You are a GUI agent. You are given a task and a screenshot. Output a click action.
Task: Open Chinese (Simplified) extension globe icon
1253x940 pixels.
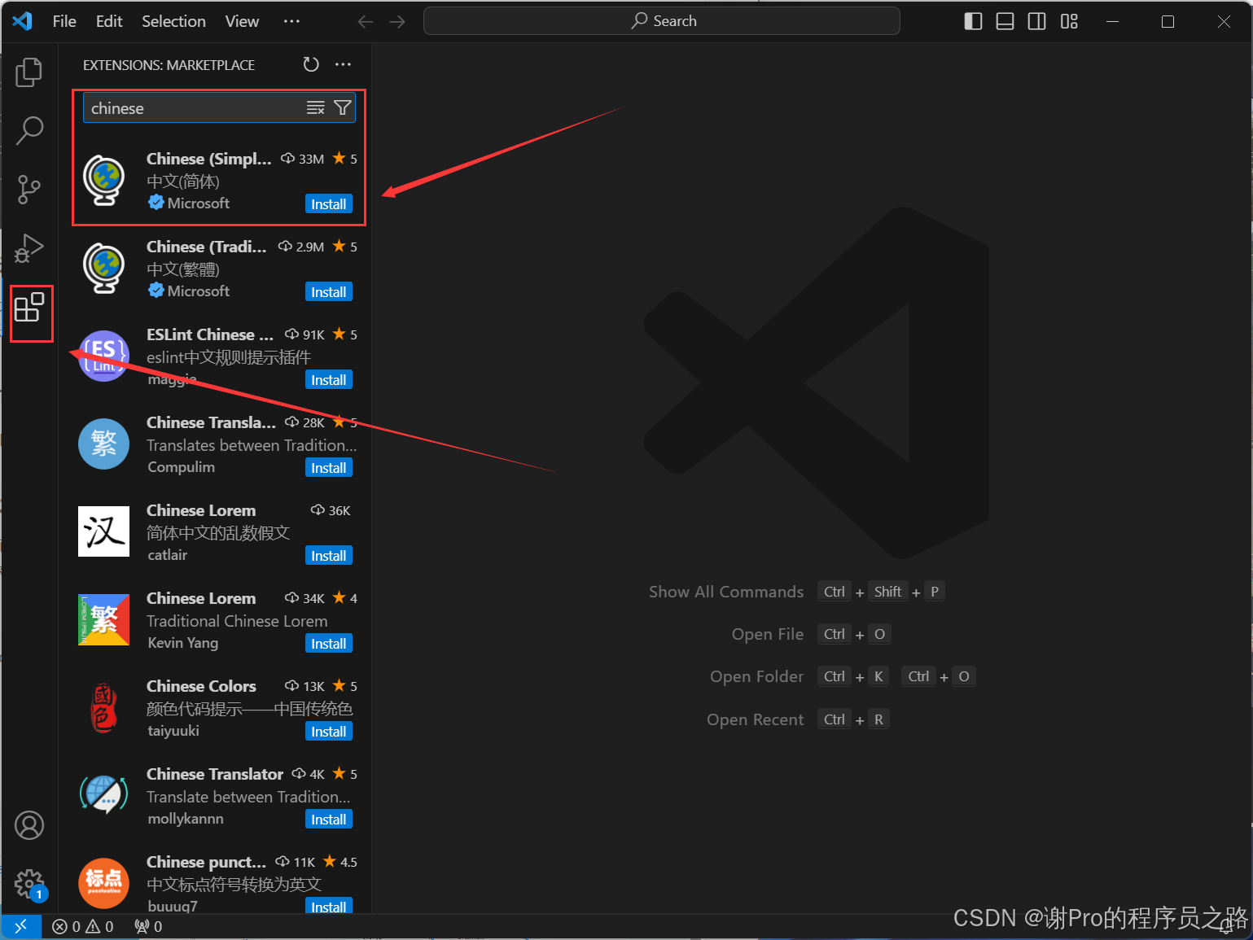104,180
